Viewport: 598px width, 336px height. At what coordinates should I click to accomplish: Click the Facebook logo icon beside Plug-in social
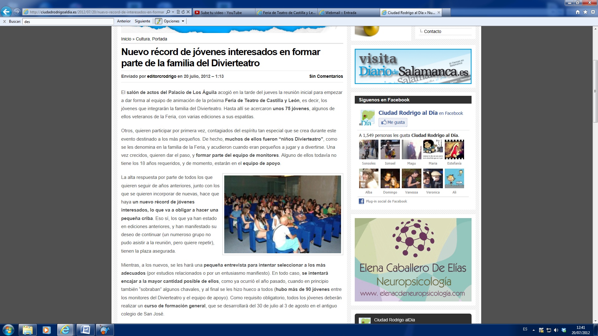[361, 201]
